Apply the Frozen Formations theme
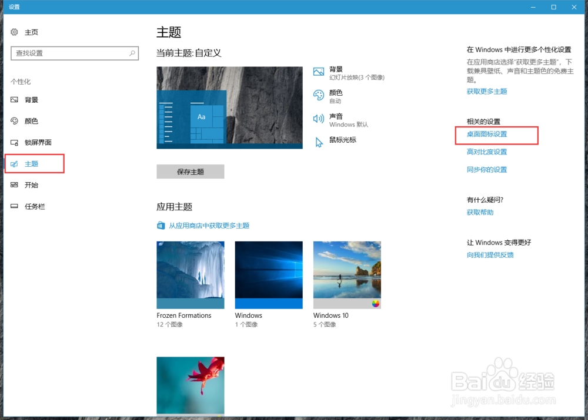Viewport: 588px width, 420px height. point(191,275)
